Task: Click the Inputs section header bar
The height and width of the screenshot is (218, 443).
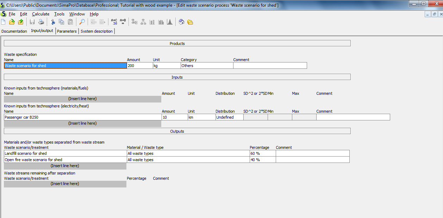Action: tap(177, 77)
